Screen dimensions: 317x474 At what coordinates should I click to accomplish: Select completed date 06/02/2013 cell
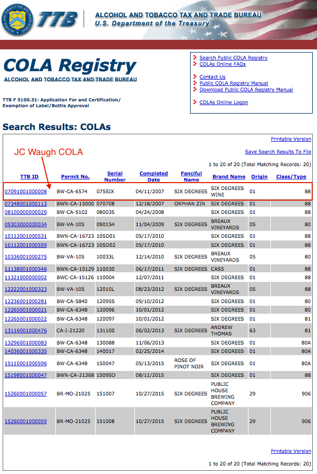pos(150,330)
